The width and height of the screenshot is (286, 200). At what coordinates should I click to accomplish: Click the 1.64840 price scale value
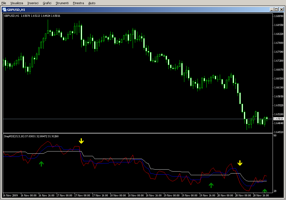(x=279, y=123)
